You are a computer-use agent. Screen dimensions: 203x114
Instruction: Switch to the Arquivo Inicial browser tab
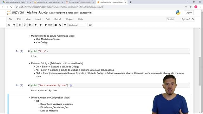point(49,2)
